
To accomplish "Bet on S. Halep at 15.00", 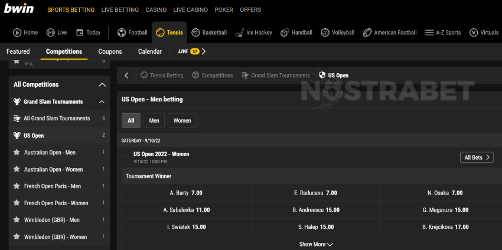I will (316, 227).
